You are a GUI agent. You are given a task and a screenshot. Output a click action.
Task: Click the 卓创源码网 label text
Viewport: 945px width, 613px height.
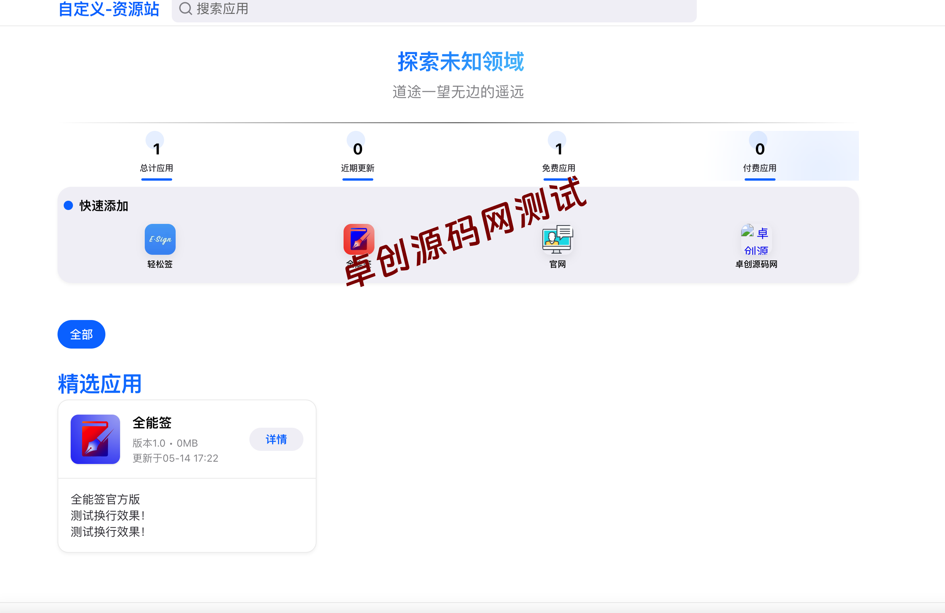click(x=756, y=264)
